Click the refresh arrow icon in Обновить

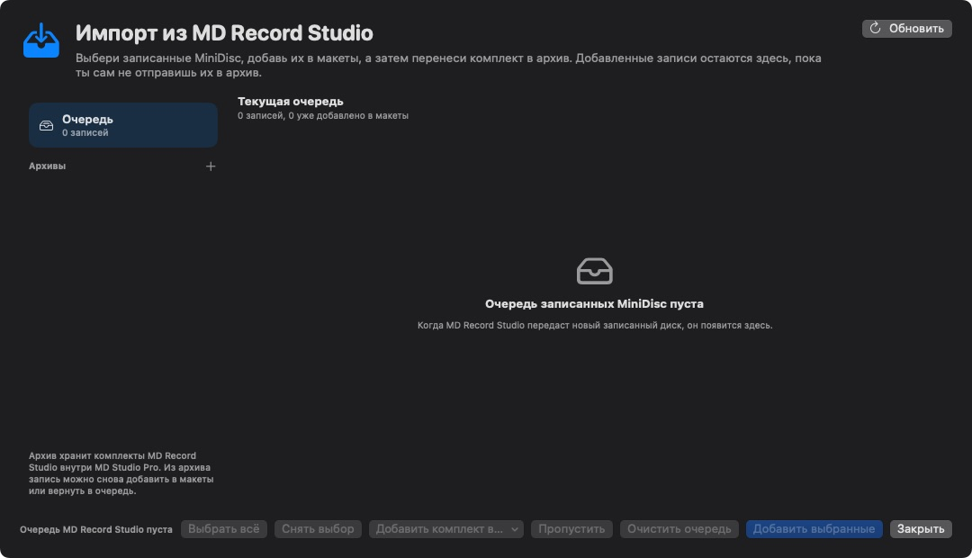click(875, 28)
